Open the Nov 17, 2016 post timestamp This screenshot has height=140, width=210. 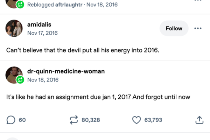[42, 33]
